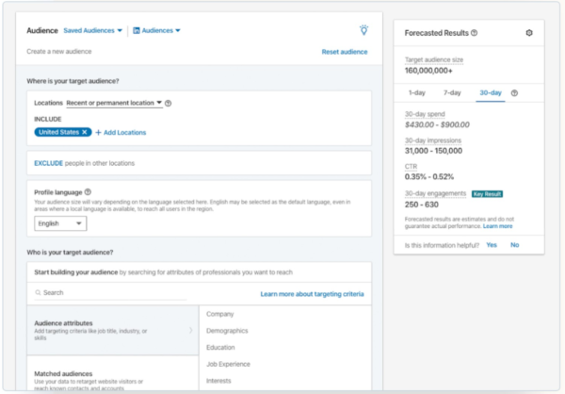Click help icon next to Locations dropdown
Viewport: 565px width, 394px height.
point(168,103)
